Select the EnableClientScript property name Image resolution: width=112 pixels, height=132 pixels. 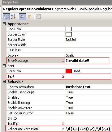click(21, 92)
